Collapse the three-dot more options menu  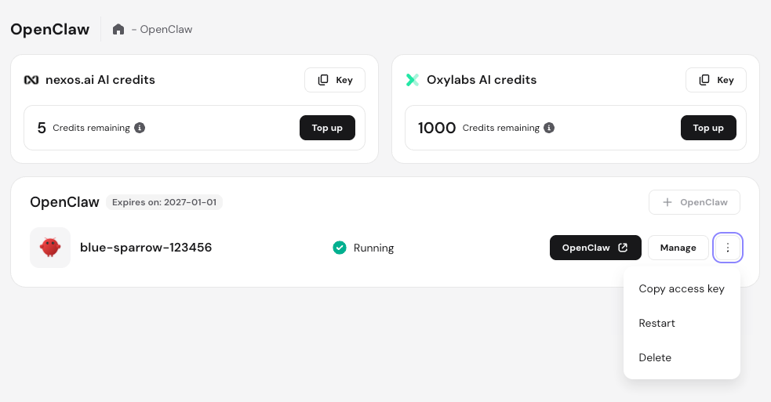[728, 248]
